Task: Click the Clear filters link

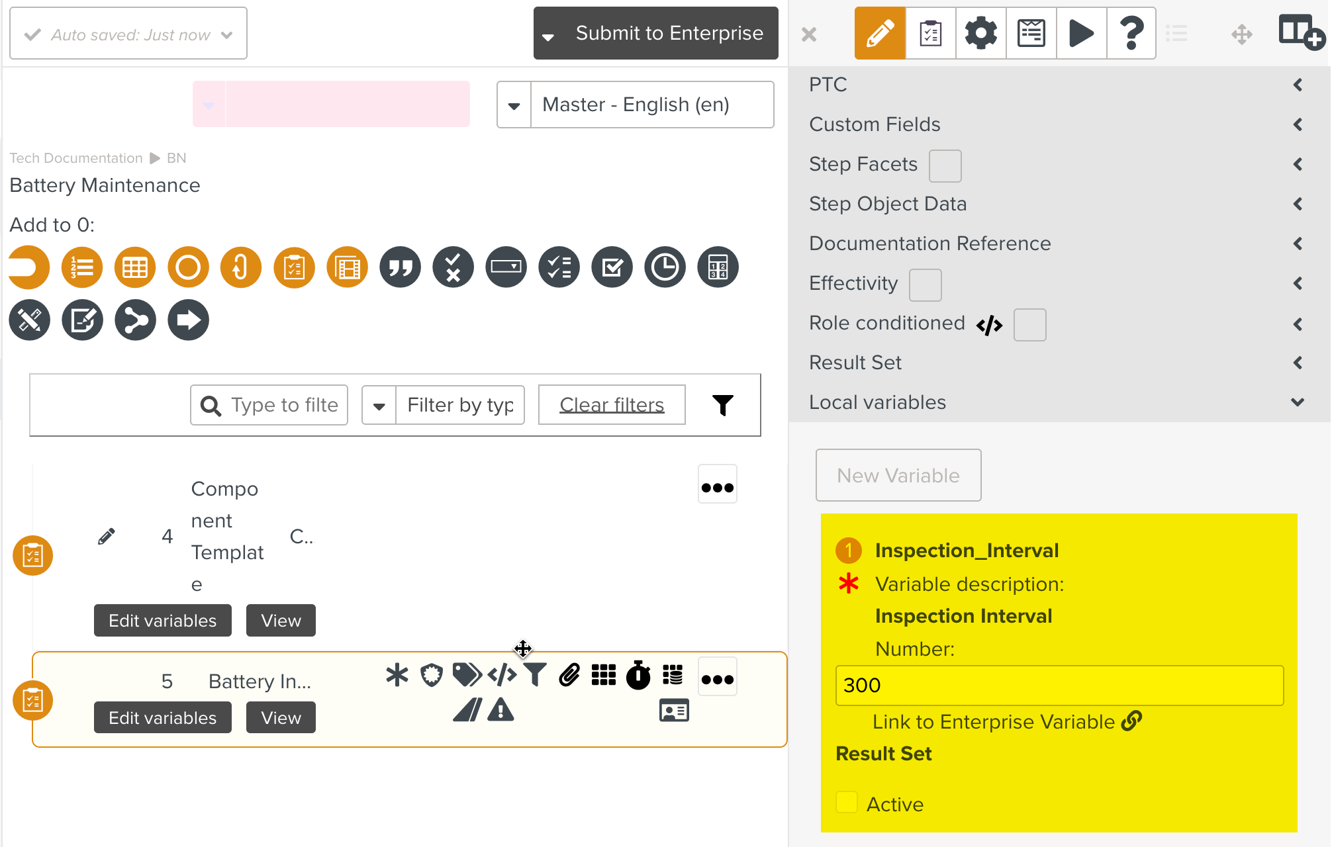Action: [612, 405]
